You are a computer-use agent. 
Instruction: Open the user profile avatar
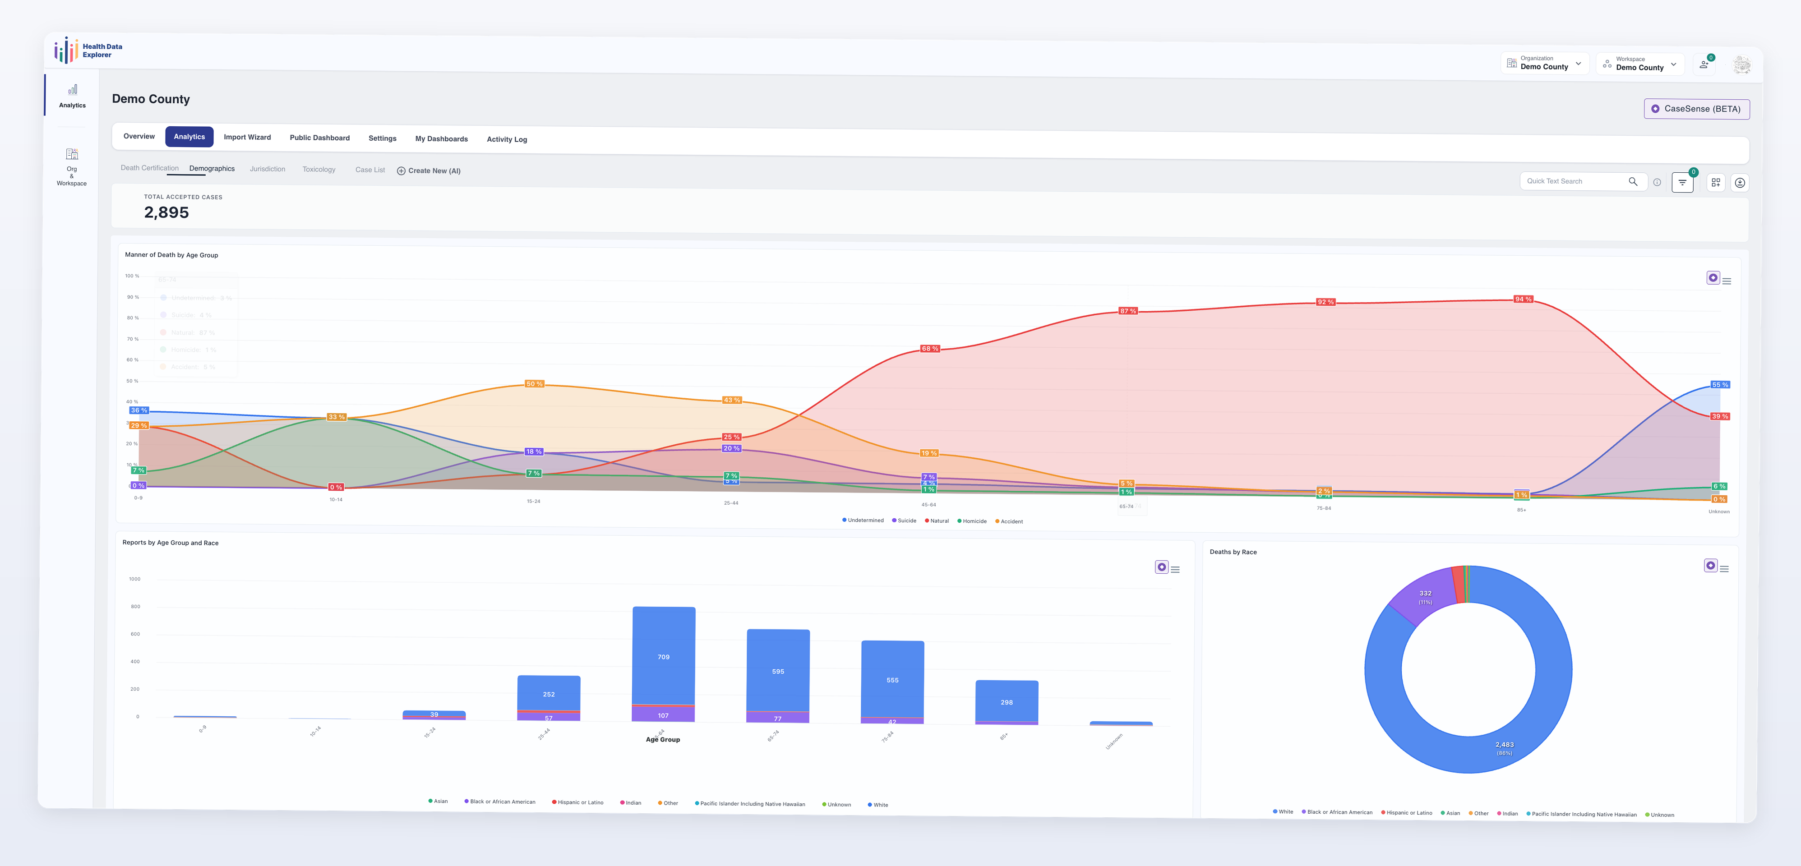pyautogui.click(x=1741, y=66)
